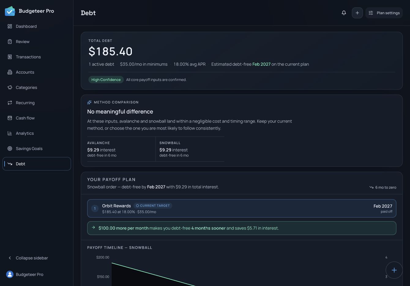The height and width of the screenshot is (286, 410).
Task: Click the Budgeteer Pro profile avatar
Action: (10, 274)
